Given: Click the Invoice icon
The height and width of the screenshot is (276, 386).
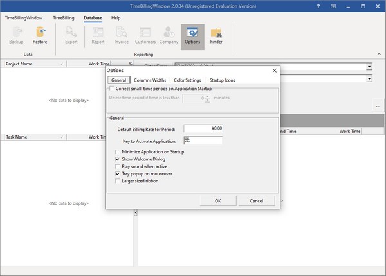Looking at the screenshot, I should pyautogui.click(x=122, y=35).
